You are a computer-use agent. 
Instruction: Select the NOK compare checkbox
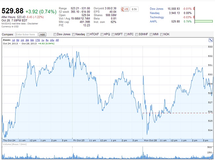tap(161, 34)
